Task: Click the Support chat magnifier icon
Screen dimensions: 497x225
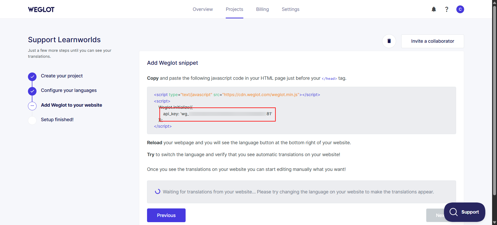Action: pos(454,212)
